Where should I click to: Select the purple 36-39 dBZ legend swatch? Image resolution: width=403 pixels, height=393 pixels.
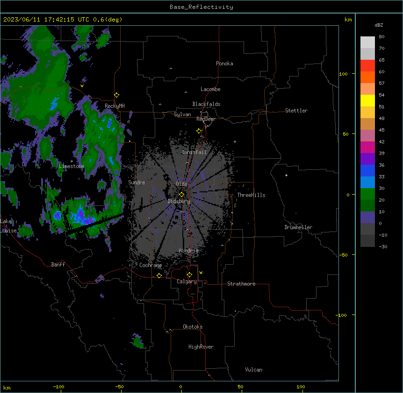(x=367, y=159)
